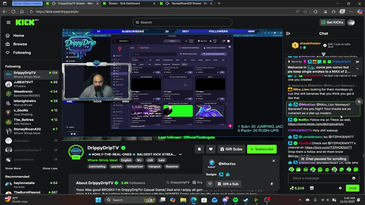
Task: Click the heart icon in MissXss popup
Action: [x=210, y=184]
